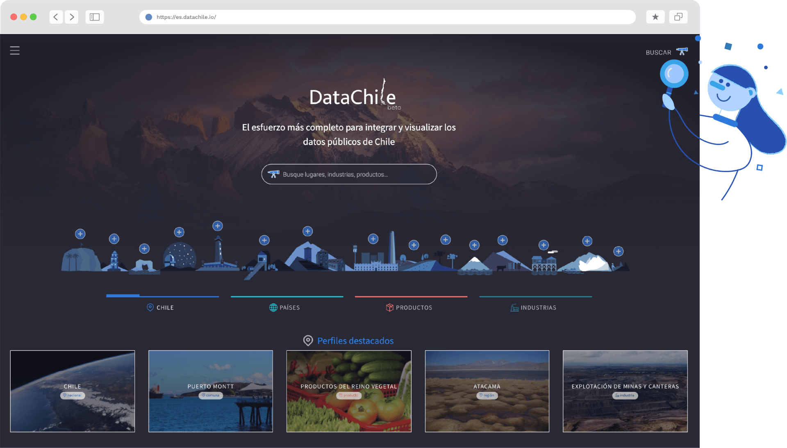787x448 pixels.
Task: Click the plus marker above the stilt houses
Action: pyautogui.click(x=544, y=245)
